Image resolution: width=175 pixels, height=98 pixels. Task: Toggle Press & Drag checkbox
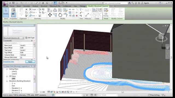(149, 95)
